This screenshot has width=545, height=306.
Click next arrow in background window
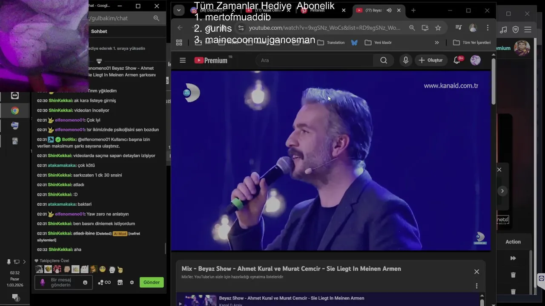point(502,191)
